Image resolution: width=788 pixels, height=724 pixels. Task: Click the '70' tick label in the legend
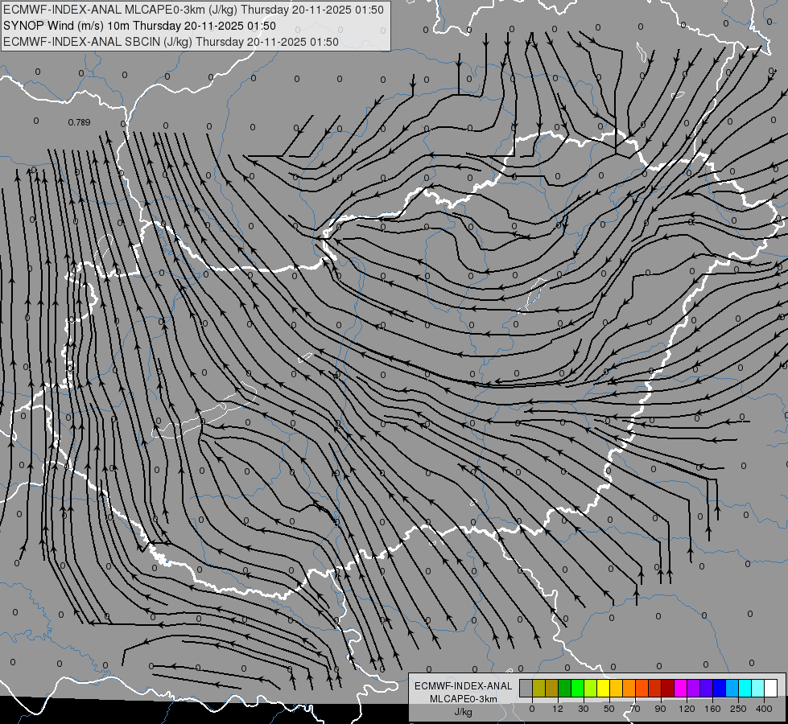[635, 709]
